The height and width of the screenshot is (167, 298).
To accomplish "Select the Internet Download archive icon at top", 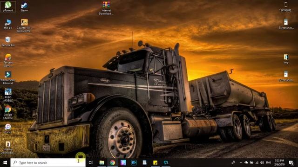I will [x=106, y=8].
